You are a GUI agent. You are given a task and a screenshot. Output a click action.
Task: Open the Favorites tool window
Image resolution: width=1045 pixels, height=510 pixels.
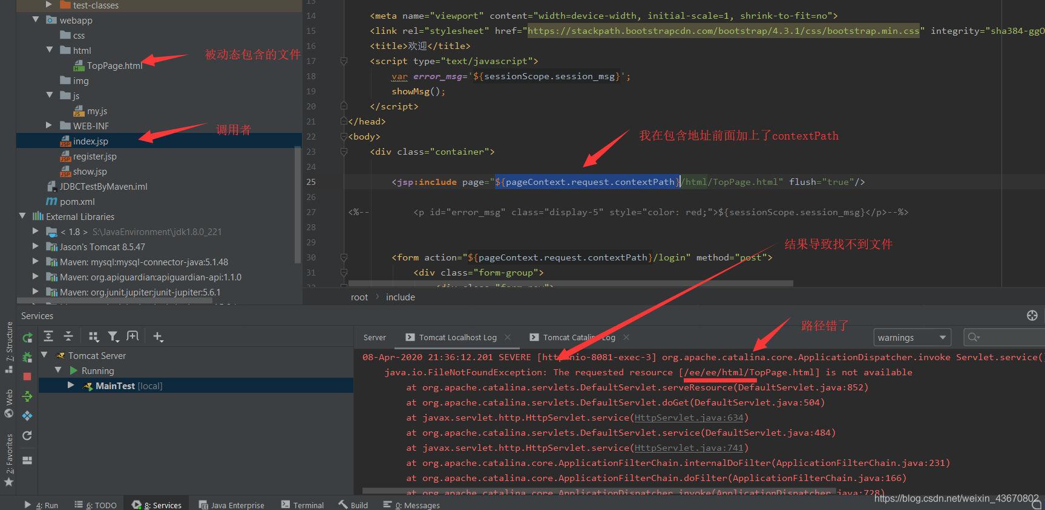tap(9, 460)
